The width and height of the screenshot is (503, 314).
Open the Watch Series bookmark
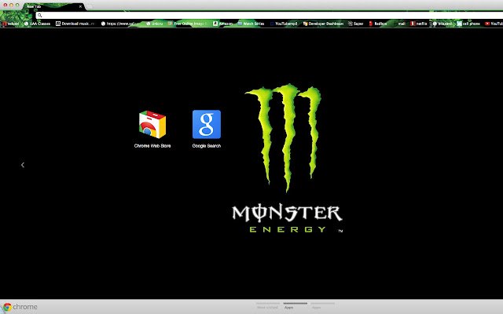251,24
